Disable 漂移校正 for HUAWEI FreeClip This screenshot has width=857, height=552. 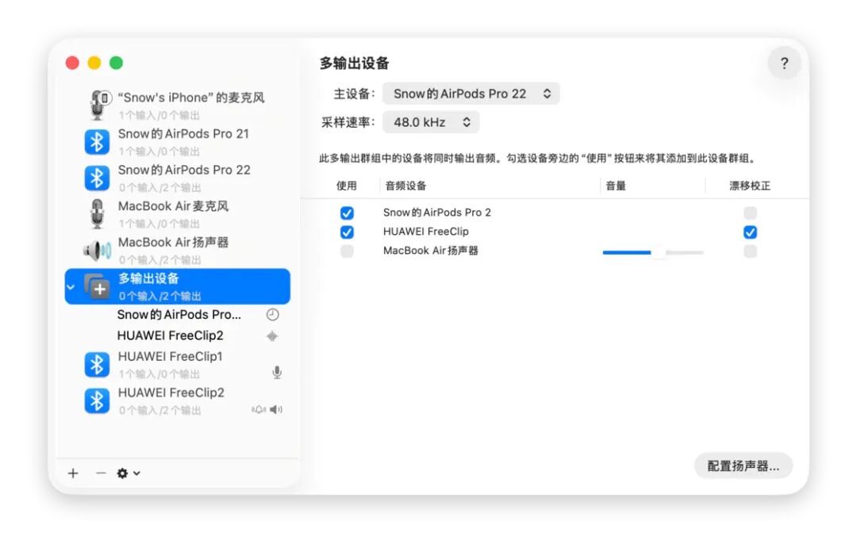(751, 232)
